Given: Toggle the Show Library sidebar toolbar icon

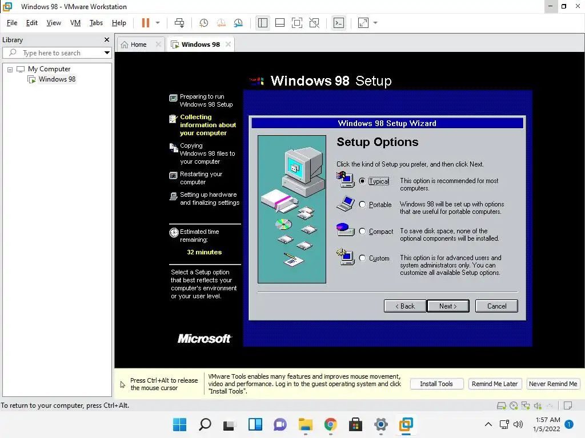Looking at the screenshot, I should tap(263, 23).
